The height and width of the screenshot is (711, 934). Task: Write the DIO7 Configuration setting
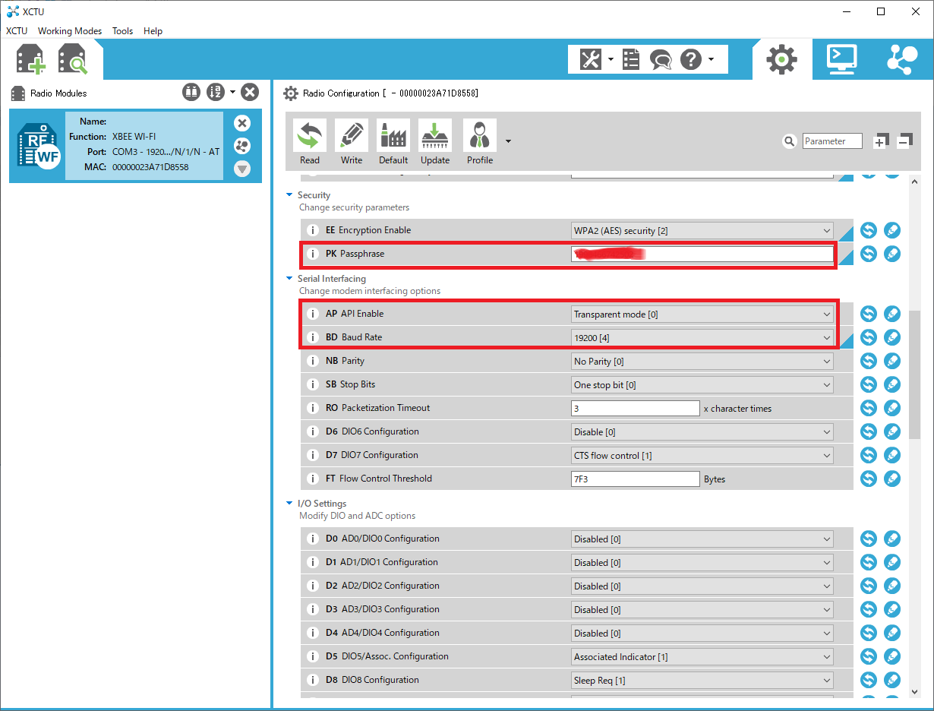(892, 455)
